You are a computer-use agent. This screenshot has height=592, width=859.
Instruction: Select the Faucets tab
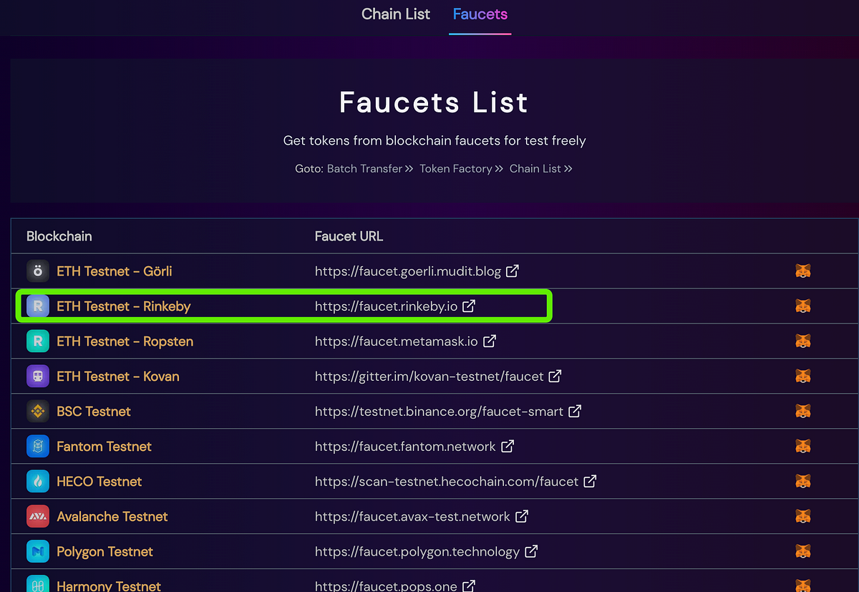click(x=480, y=14)
